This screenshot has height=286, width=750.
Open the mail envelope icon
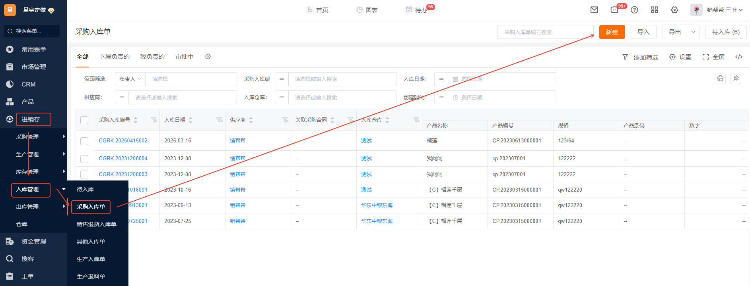click(594, 10)
